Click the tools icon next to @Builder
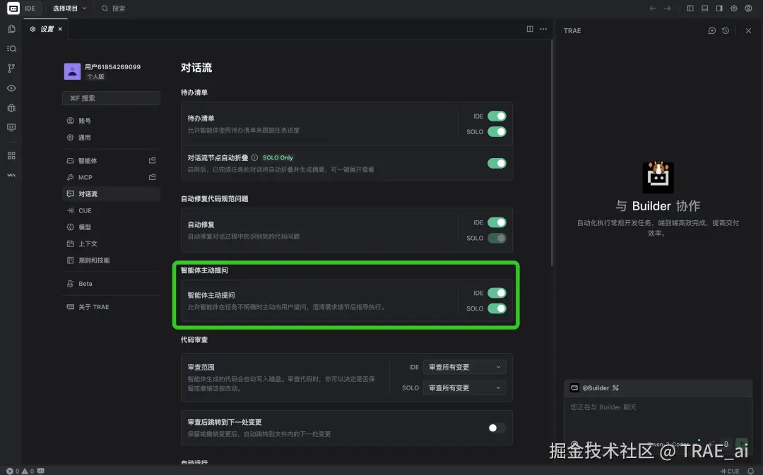The image size is (763, 475). (x=615, y=387)
